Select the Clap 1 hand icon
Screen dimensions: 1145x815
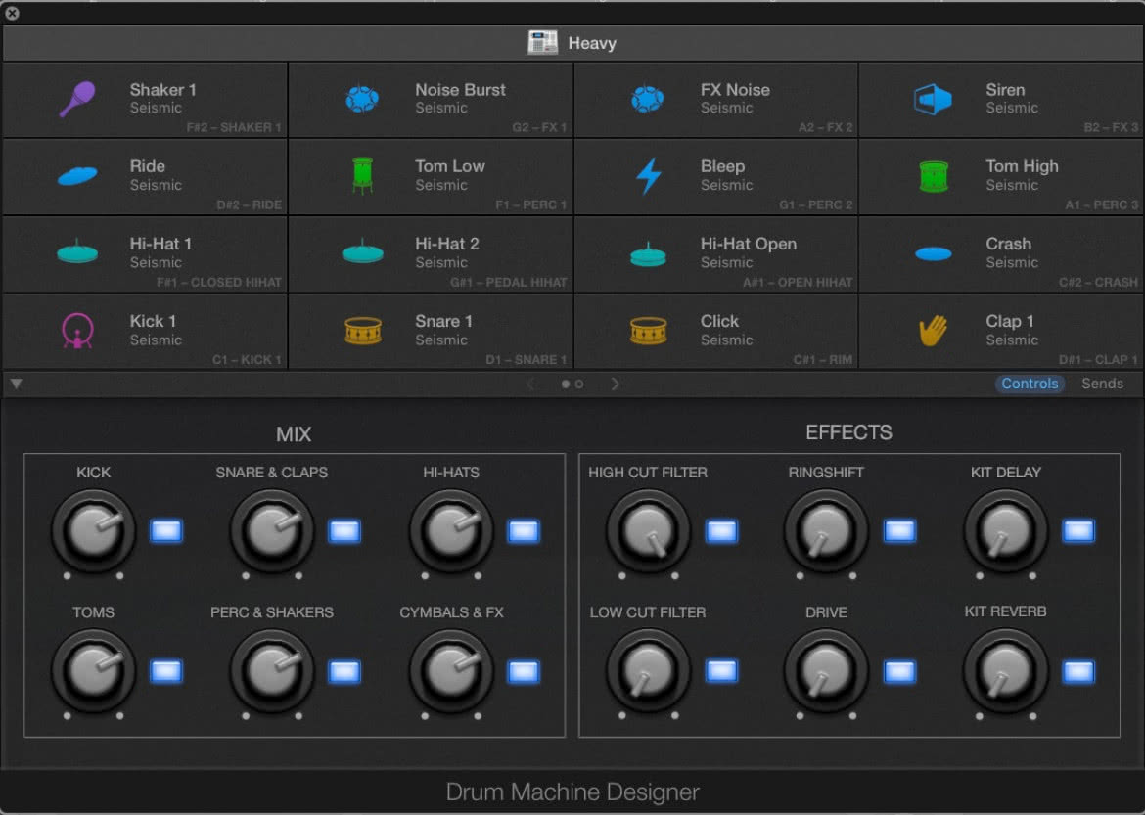[x=934, y=331]
